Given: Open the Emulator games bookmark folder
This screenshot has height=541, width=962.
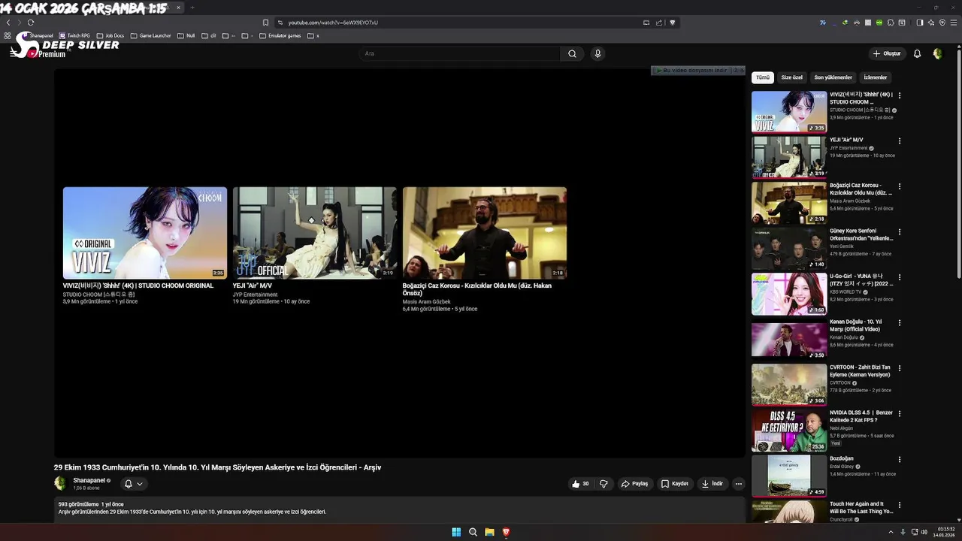Looking at the screenshot, I should (280, 35).
